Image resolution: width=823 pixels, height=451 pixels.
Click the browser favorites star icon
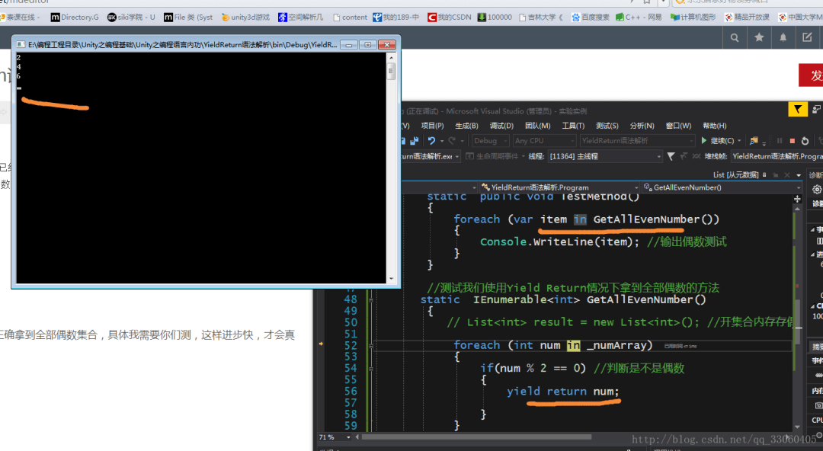(759, 35)
